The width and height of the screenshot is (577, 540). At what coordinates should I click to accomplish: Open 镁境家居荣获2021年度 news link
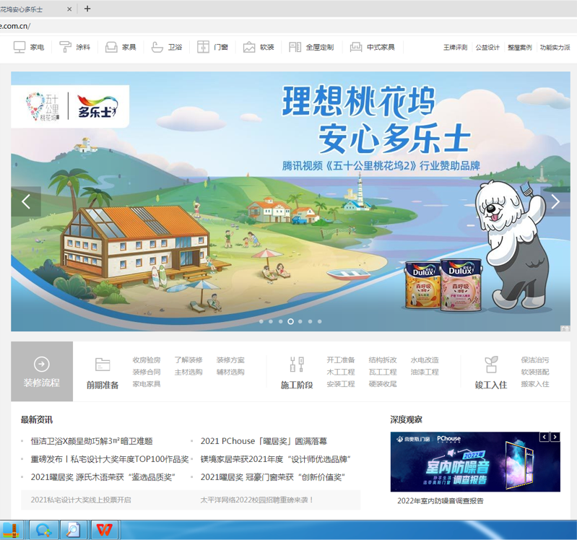pos(276,459)
